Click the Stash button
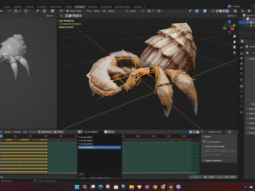This screenshot has width=255, height=191. pyautogui.click(x=58, y=132)
